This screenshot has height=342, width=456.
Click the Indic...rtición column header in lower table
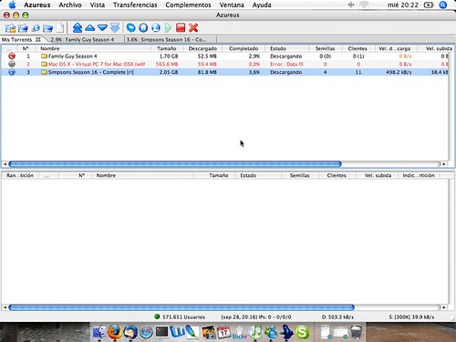point(419,175)
